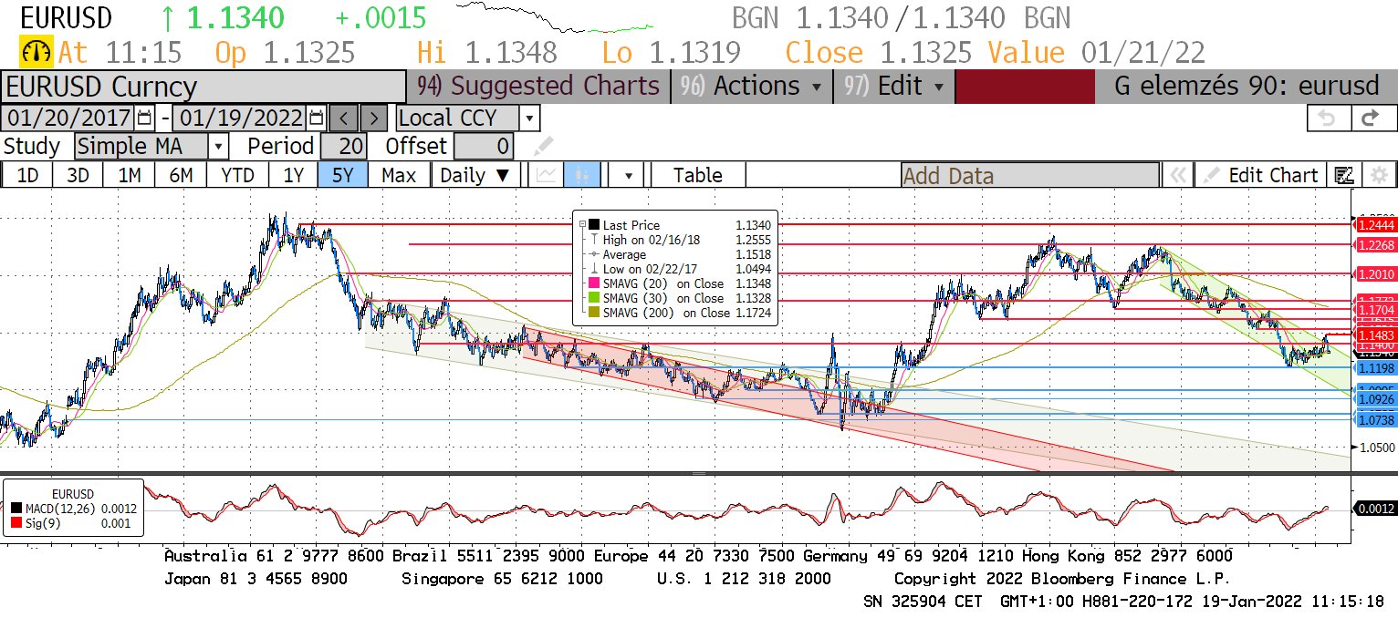Click the Table button
The width and height of the screenshot is (1398, 628).
tap(698, 175)
